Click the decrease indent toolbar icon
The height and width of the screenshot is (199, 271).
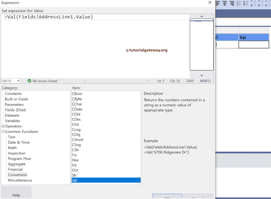tap(251, 3)
